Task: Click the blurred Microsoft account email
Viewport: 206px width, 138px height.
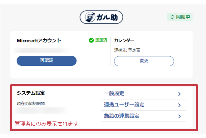Action: 42,50
